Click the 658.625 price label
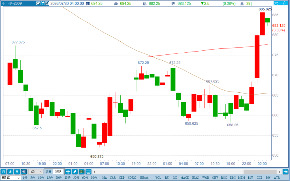 (x=191, y=123)
